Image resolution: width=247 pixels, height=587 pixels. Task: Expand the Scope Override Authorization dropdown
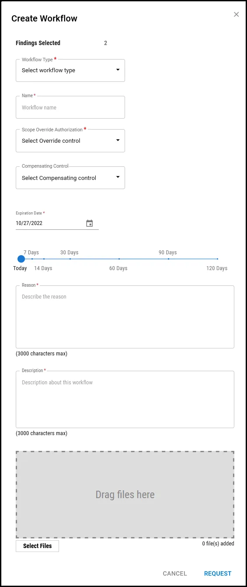[x=70, y=141]
